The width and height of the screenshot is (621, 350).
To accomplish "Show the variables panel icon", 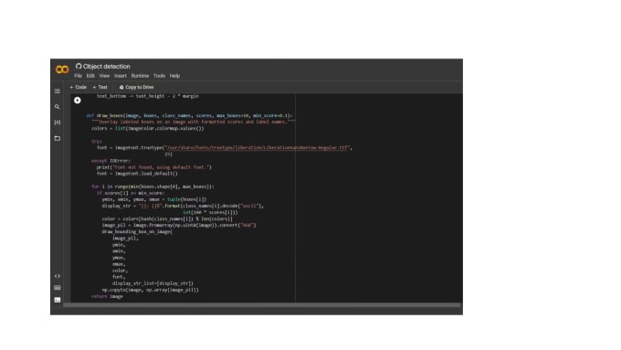I will click(x=58, y=122).
